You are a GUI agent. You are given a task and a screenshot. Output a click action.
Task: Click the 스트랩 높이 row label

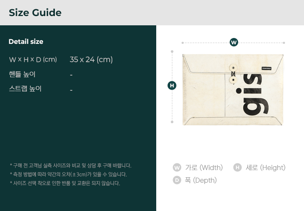pos(25,89)
